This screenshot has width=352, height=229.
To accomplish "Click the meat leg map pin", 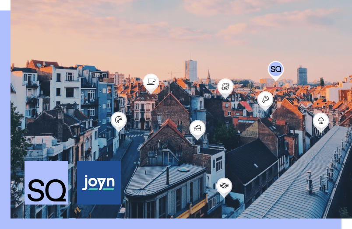I will point(265,100).
